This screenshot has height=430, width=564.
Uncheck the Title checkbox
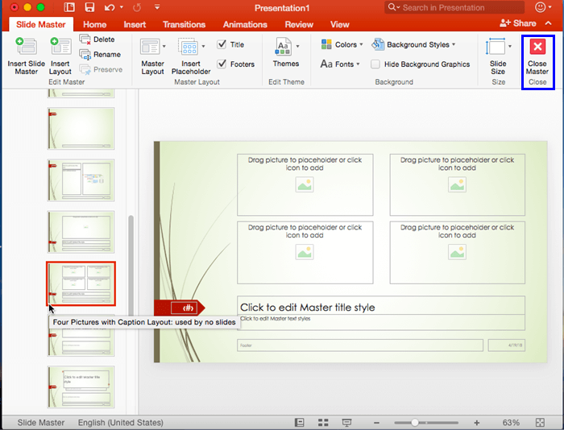coord(222,45)
